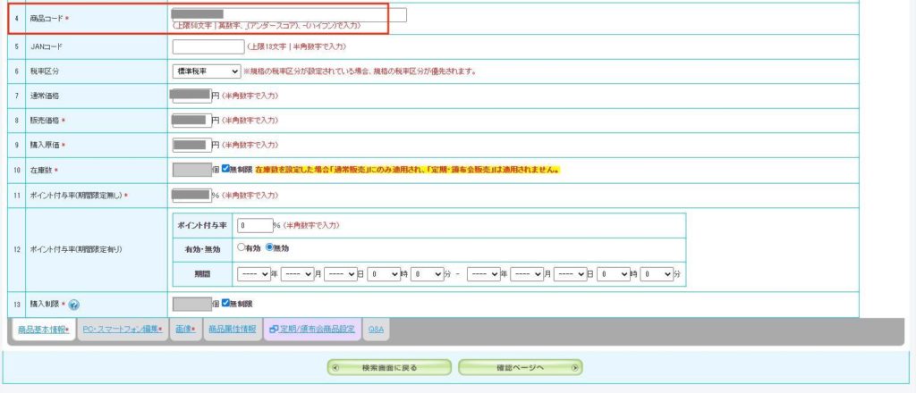Click the 期間限定 ポイント付与率 input box
The image size is (916, 393).
tap(254, 225)
